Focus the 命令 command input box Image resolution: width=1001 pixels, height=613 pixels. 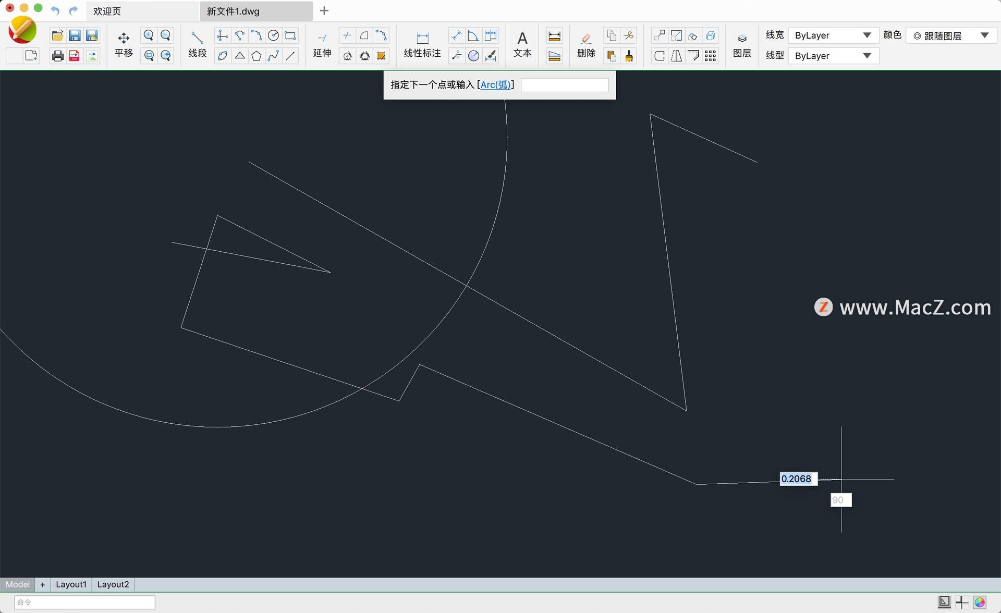(84, 602)
